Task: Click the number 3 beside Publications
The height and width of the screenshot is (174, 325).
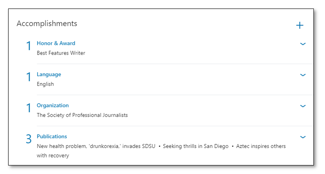Action: 29,139
